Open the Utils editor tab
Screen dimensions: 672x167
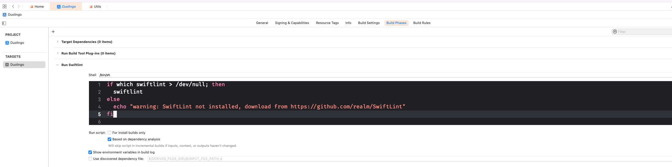[x=95, y=7]
